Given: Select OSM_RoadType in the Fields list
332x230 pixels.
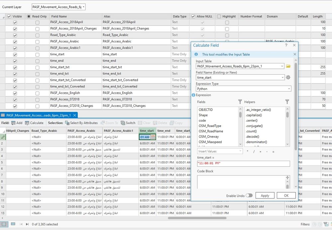Looking at the screenshot, I should pyautogui.click(x=210, y=126).
